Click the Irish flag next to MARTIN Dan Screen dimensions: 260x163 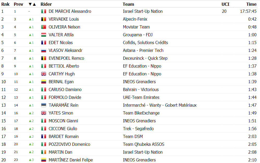tap(44, 152)
